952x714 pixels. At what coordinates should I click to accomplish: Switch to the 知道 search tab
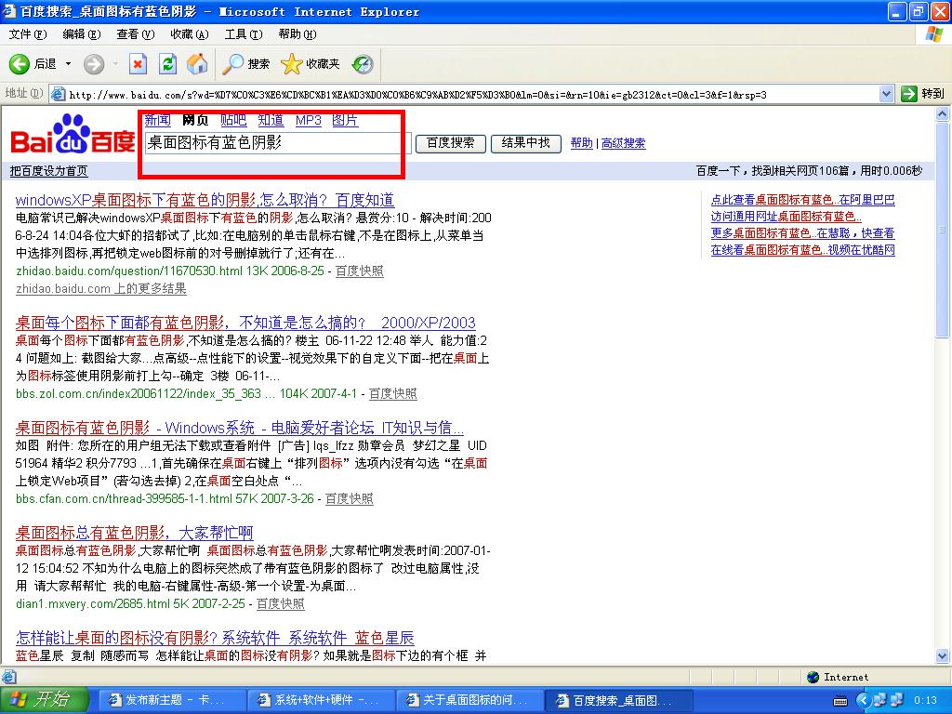(271, 120)
